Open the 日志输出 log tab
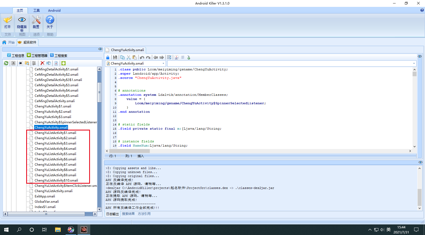This screenshot has height=235, width=425. tap(112, 214)
